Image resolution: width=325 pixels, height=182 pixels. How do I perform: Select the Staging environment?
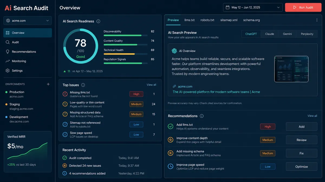pyautogui.click(x=27, y=107)
